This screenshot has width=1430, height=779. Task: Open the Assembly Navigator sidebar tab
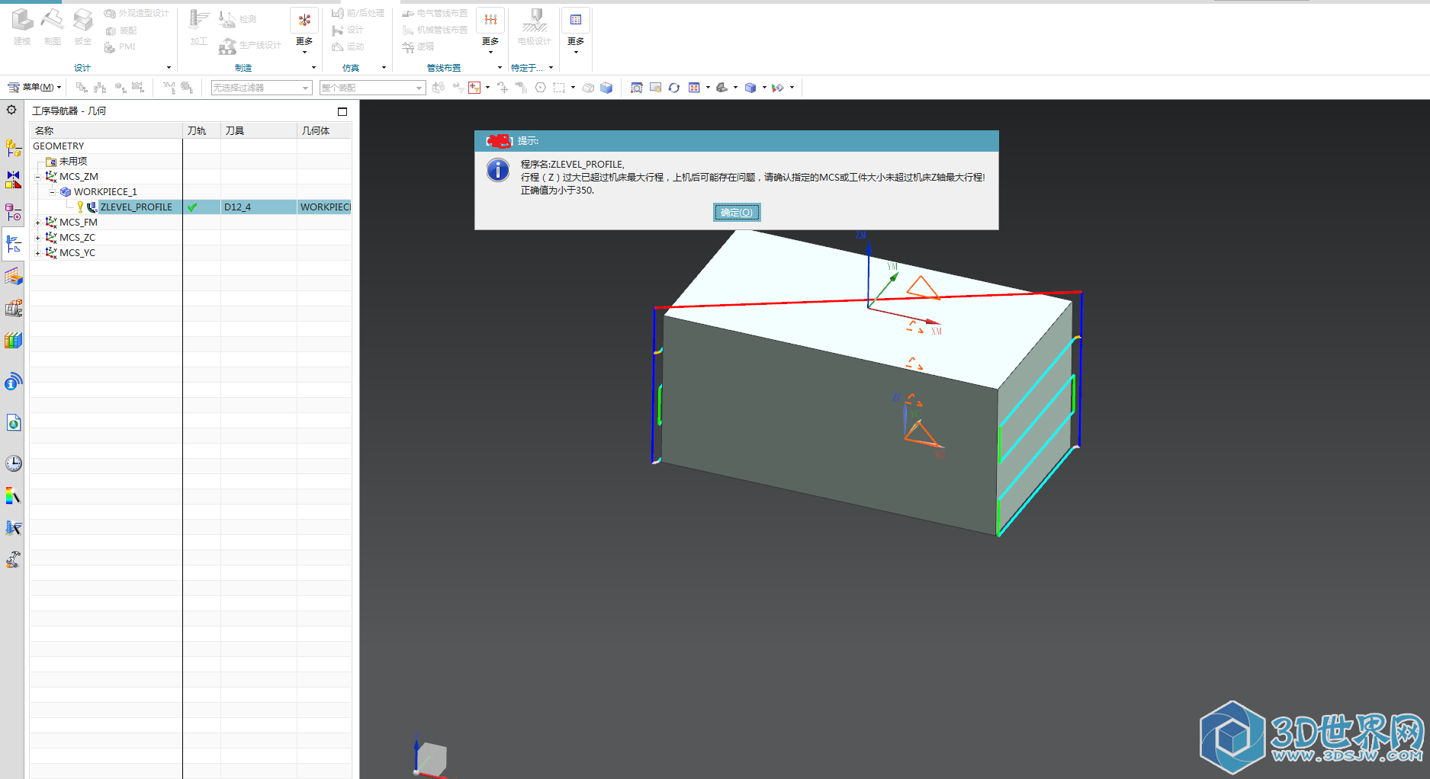tap(13, 147)
